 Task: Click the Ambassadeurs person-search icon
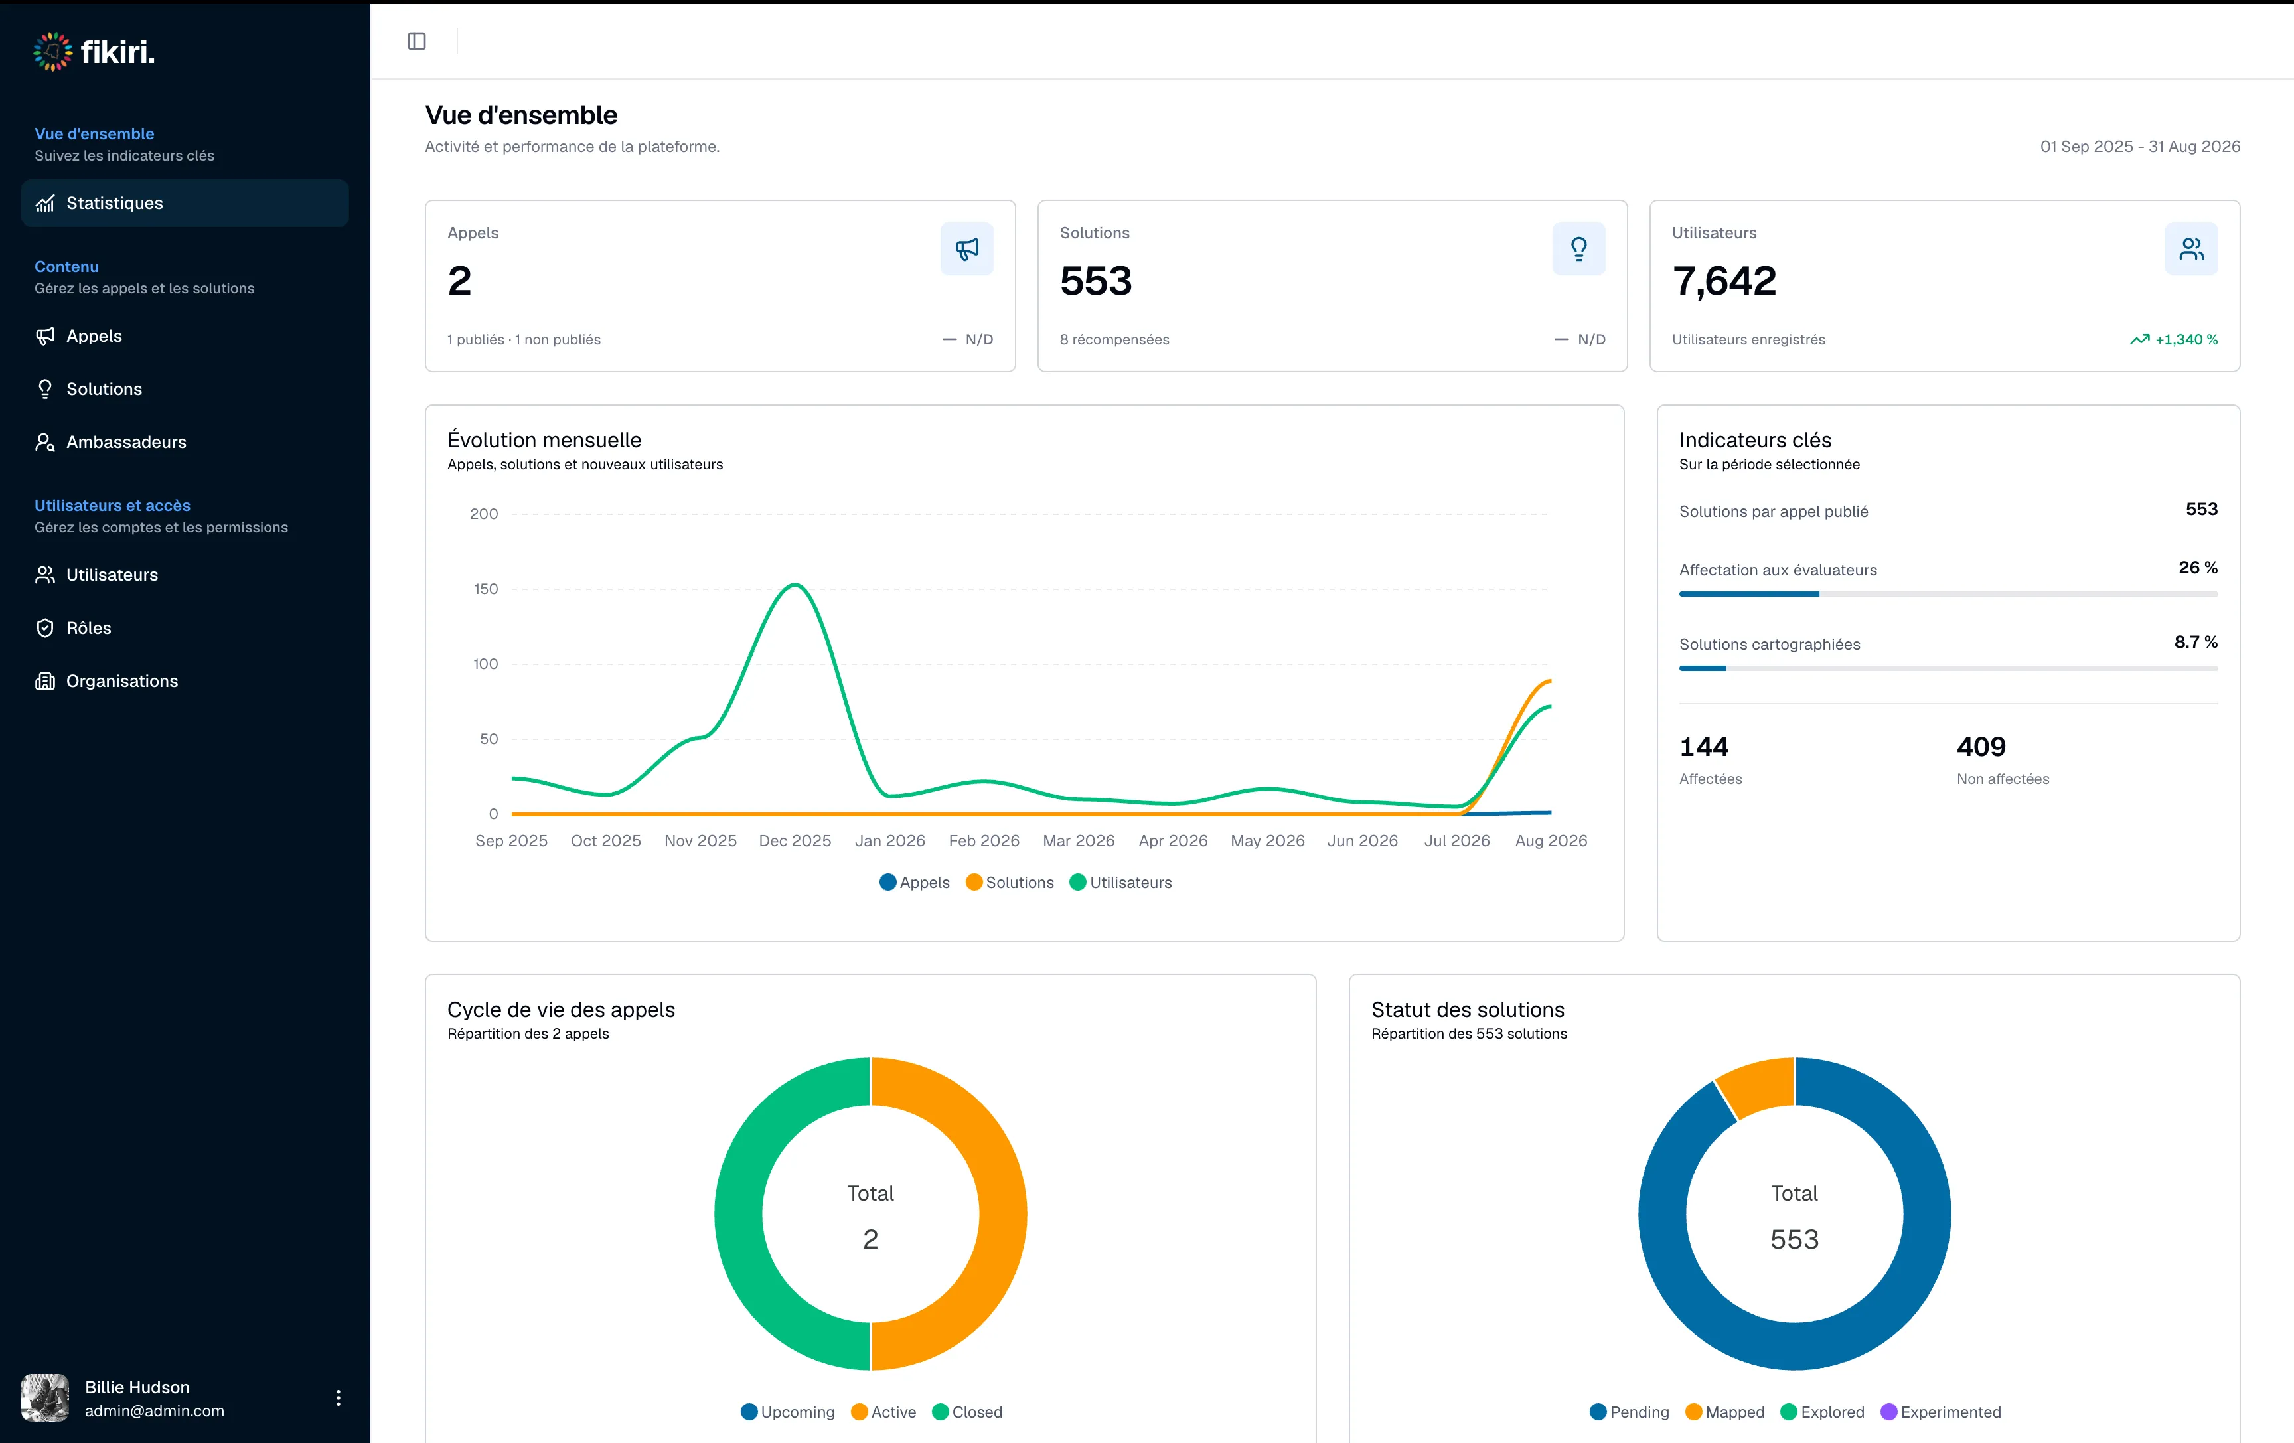[x=44, y=442]
